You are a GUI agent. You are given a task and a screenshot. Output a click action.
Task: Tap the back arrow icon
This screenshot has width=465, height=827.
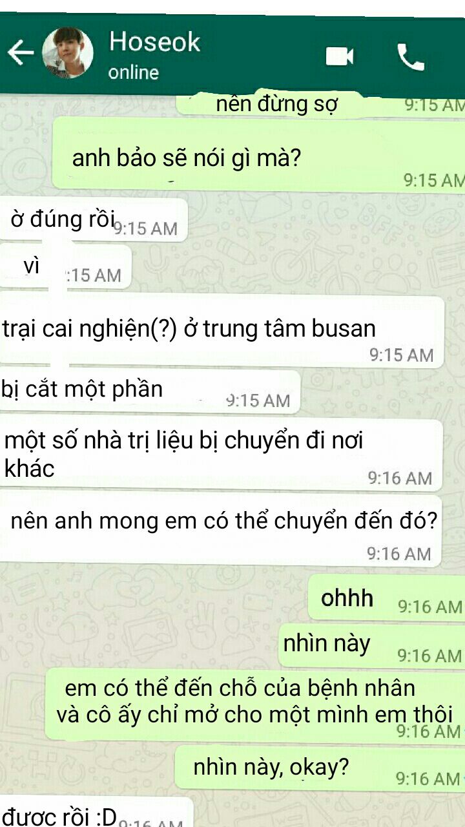point(20,52)
